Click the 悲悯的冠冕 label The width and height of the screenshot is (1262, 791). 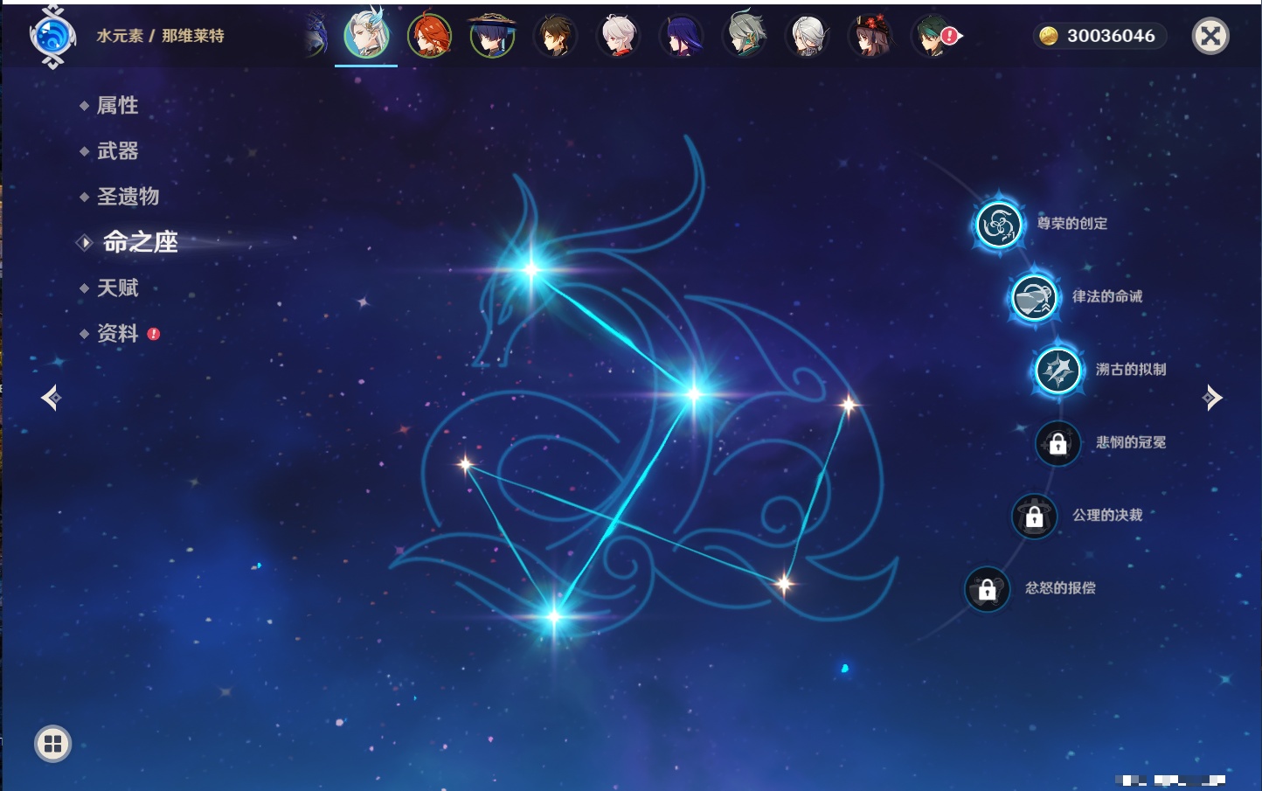1131,442
